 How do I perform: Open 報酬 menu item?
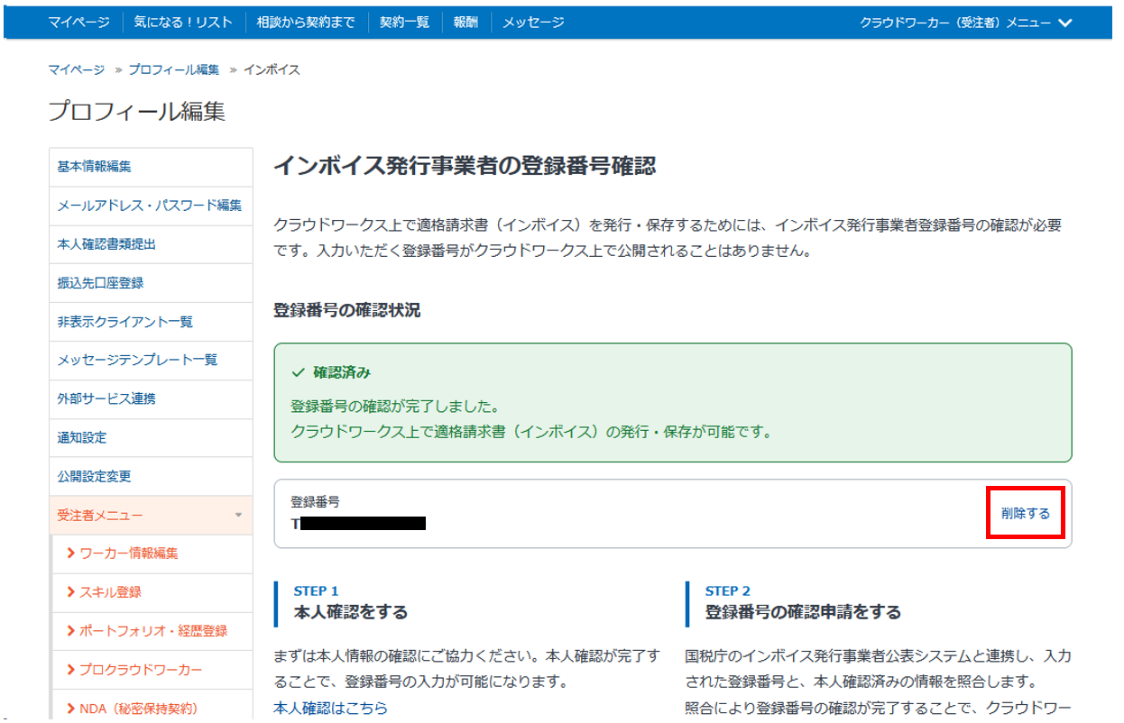click(466, 23)
